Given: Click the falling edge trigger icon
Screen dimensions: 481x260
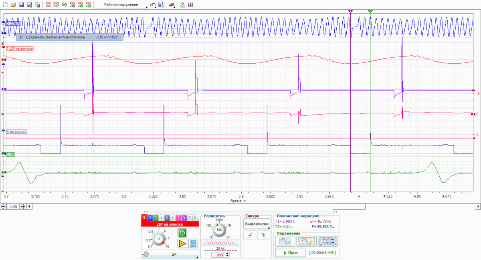Looking at the screenshot, I should (263, 236).
